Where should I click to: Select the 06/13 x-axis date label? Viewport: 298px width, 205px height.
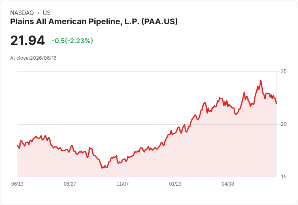click(17, 184)
